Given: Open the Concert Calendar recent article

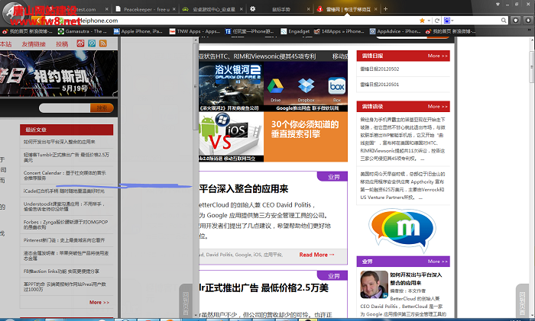Looking at the screenshot, I should pos(65,175).
